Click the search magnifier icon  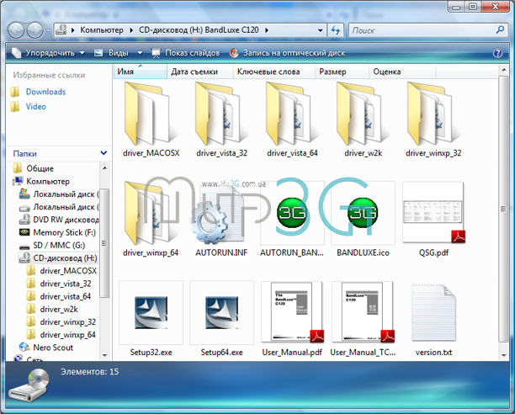click(x=500, y=30)
